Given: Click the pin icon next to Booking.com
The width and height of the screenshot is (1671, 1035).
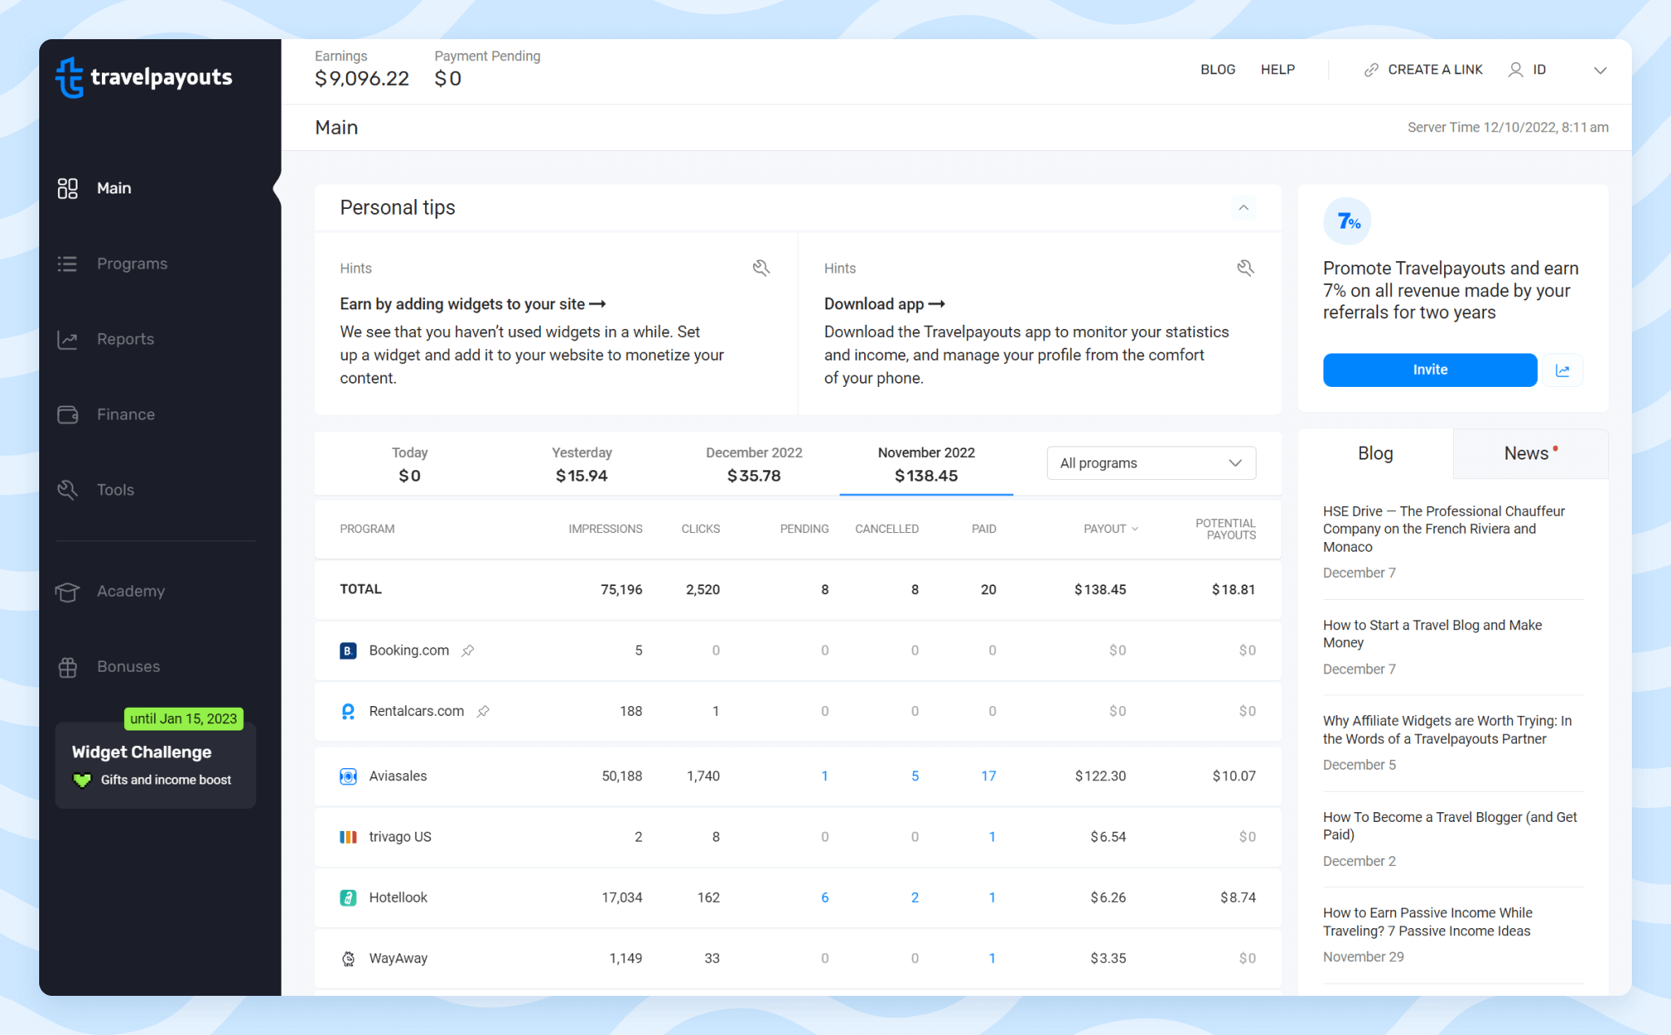Looking at the screenshot, I should pyautogui.click(x=468, y=651).
